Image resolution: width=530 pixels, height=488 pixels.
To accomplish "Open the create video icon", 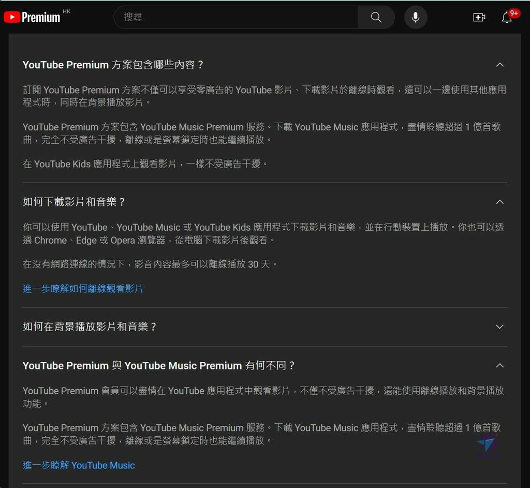I will (x=479, y=17).
